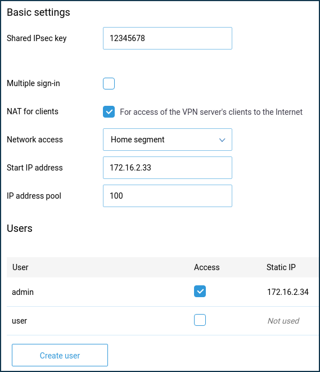
Task: Click the User column header
Action: [20, 267]
